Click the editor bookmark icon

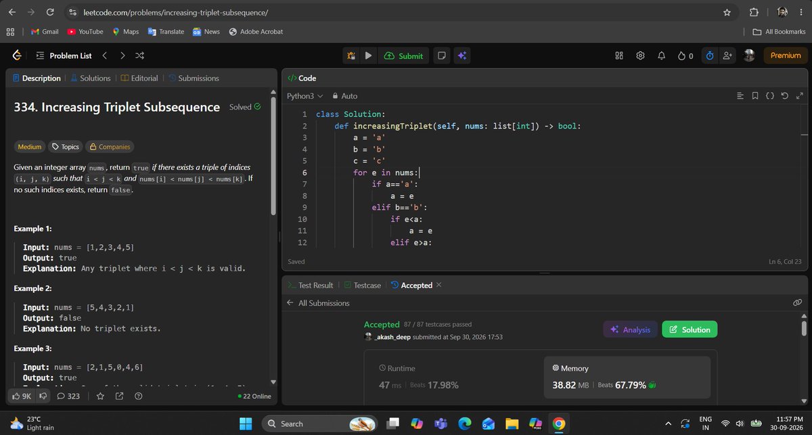click(x=755, y=96)
